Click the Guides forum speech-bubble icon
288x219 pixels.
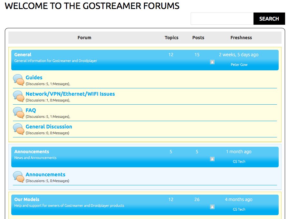pyautogui.click(x=19, y=80)
